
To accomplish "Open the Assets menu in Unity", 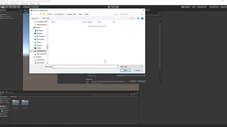I will point(7,4).
